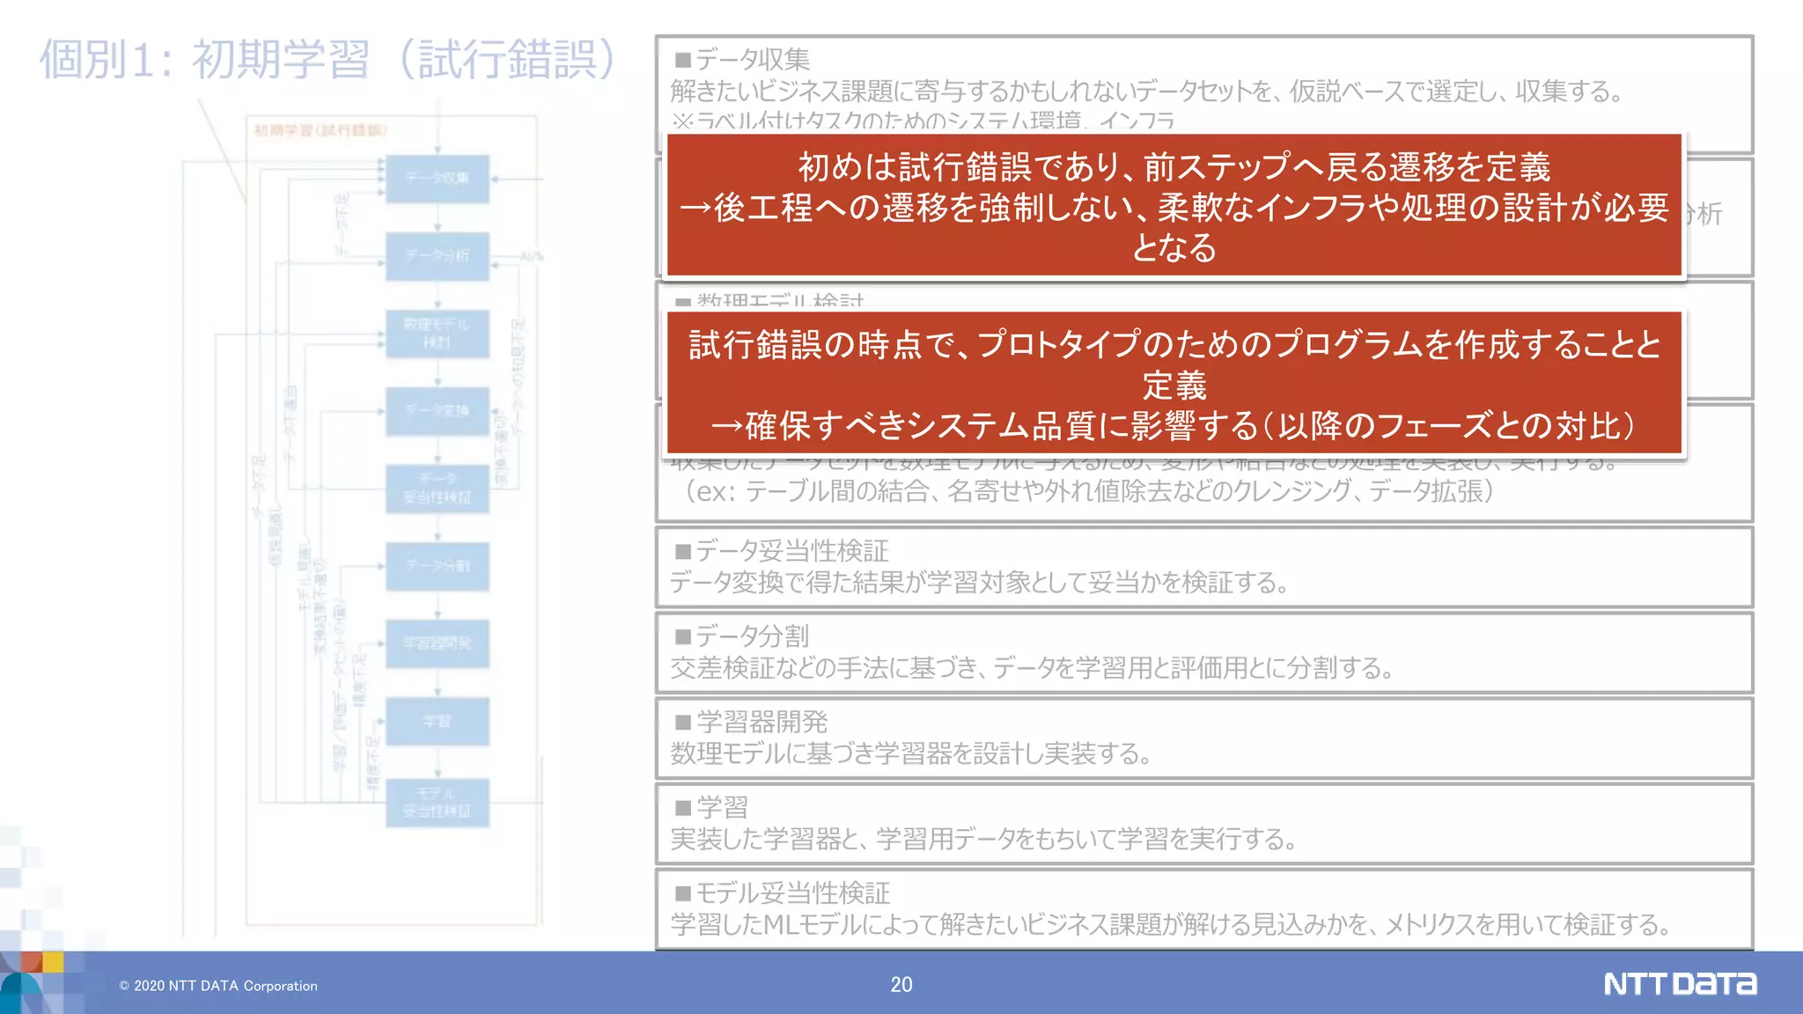Select the データ収集 flowchart box
Viewport: 1803px width, 1014px height.
pyautogui.click(x=438, y=179)
